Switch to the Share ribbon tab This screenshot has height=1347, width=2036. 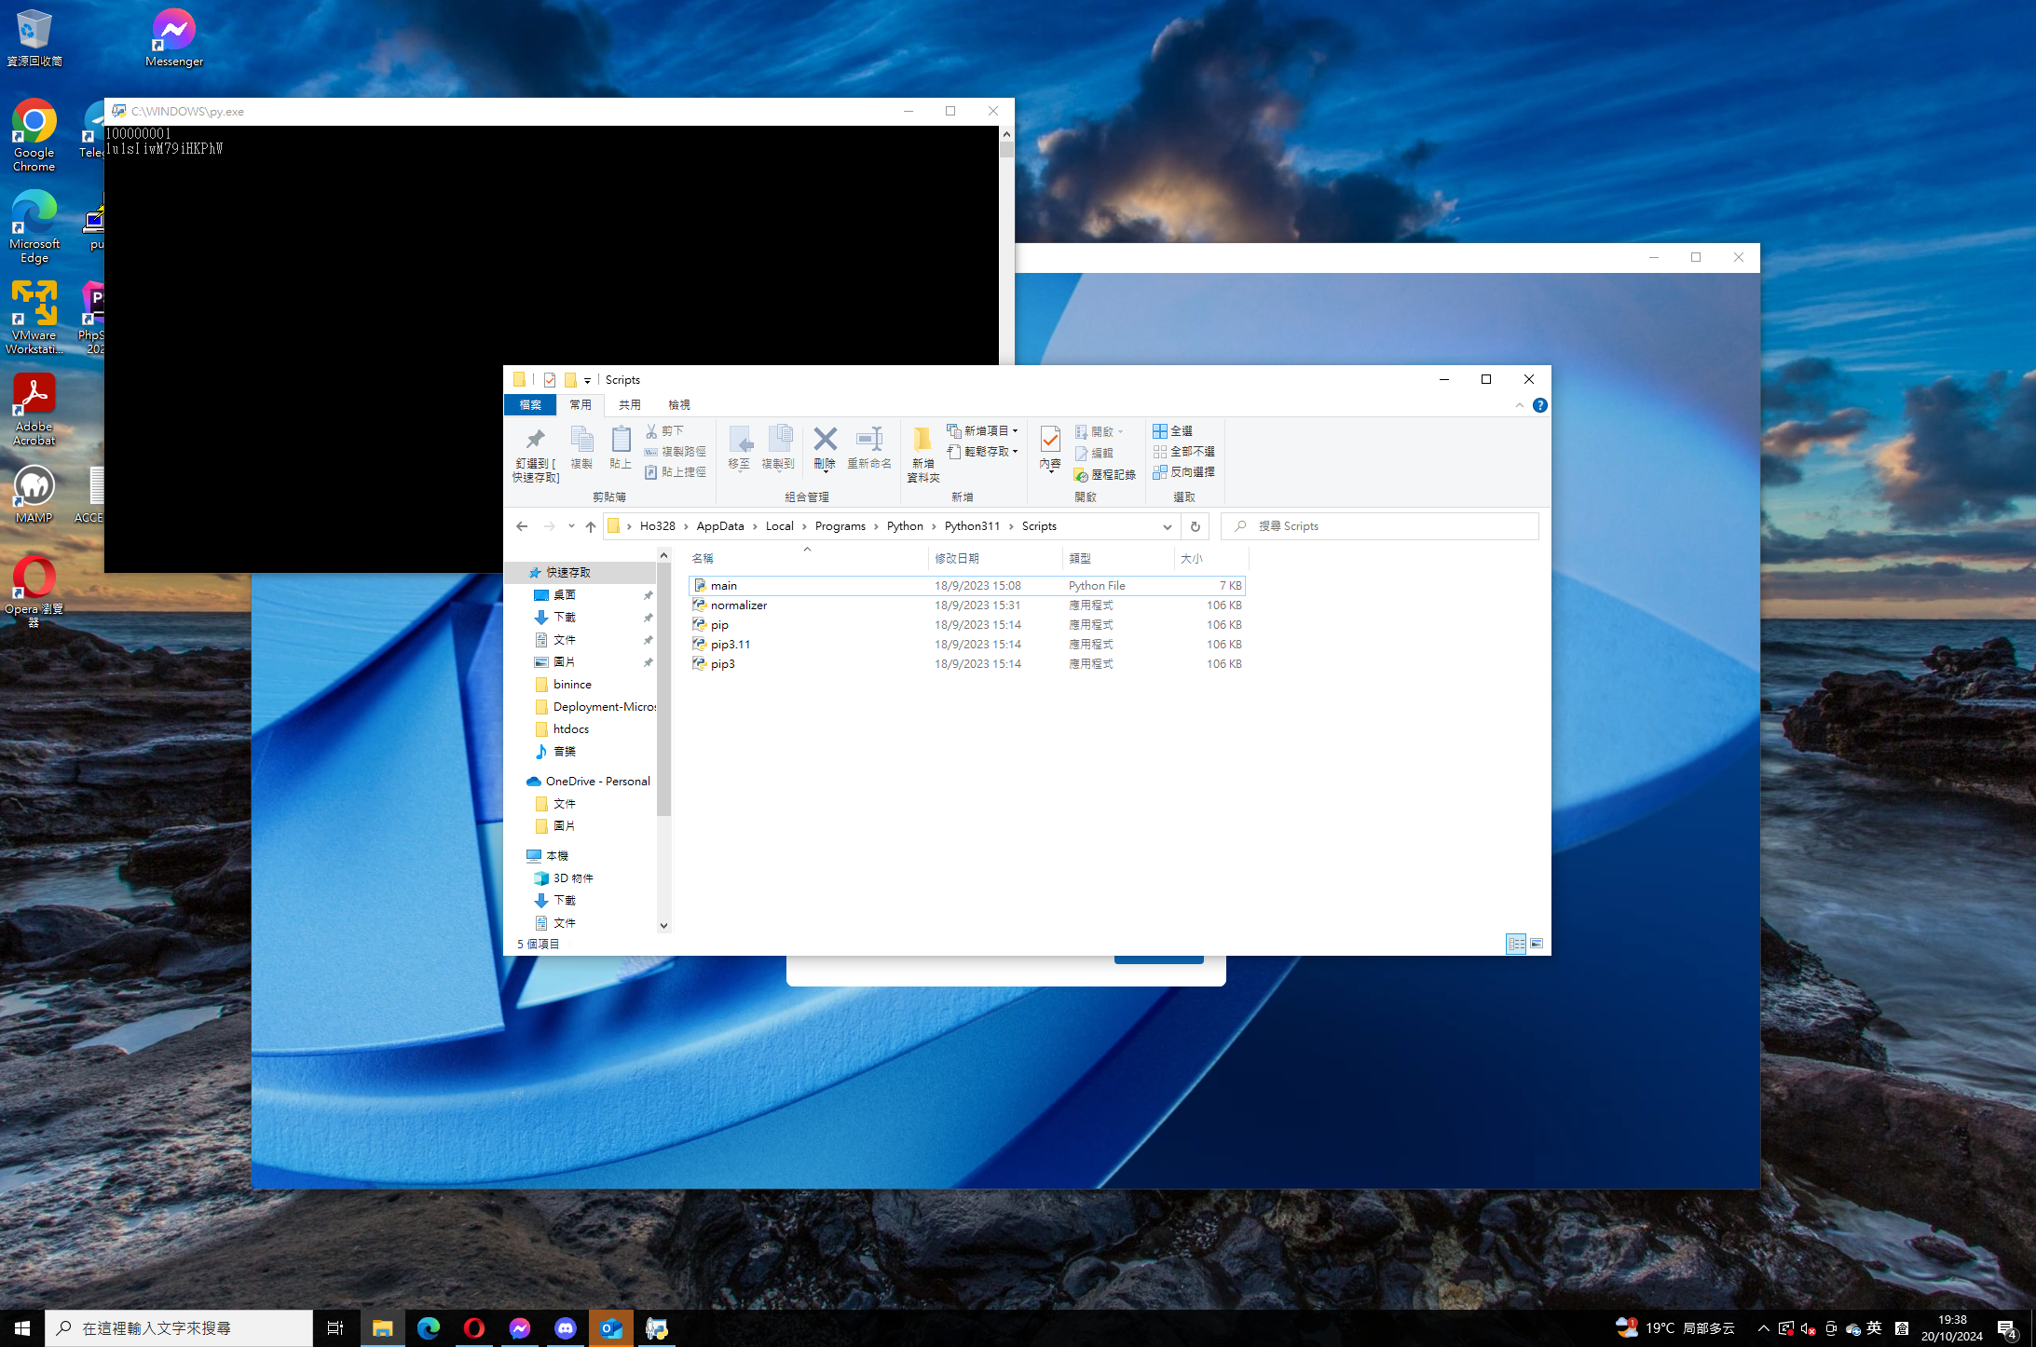630,405
